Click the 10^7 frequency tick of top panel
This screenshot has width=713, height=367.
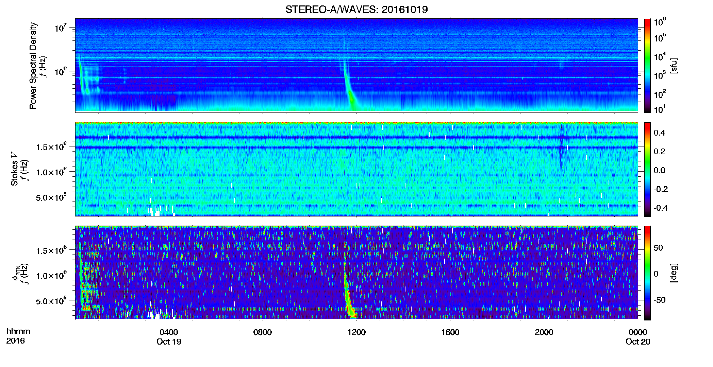(61, 27)
